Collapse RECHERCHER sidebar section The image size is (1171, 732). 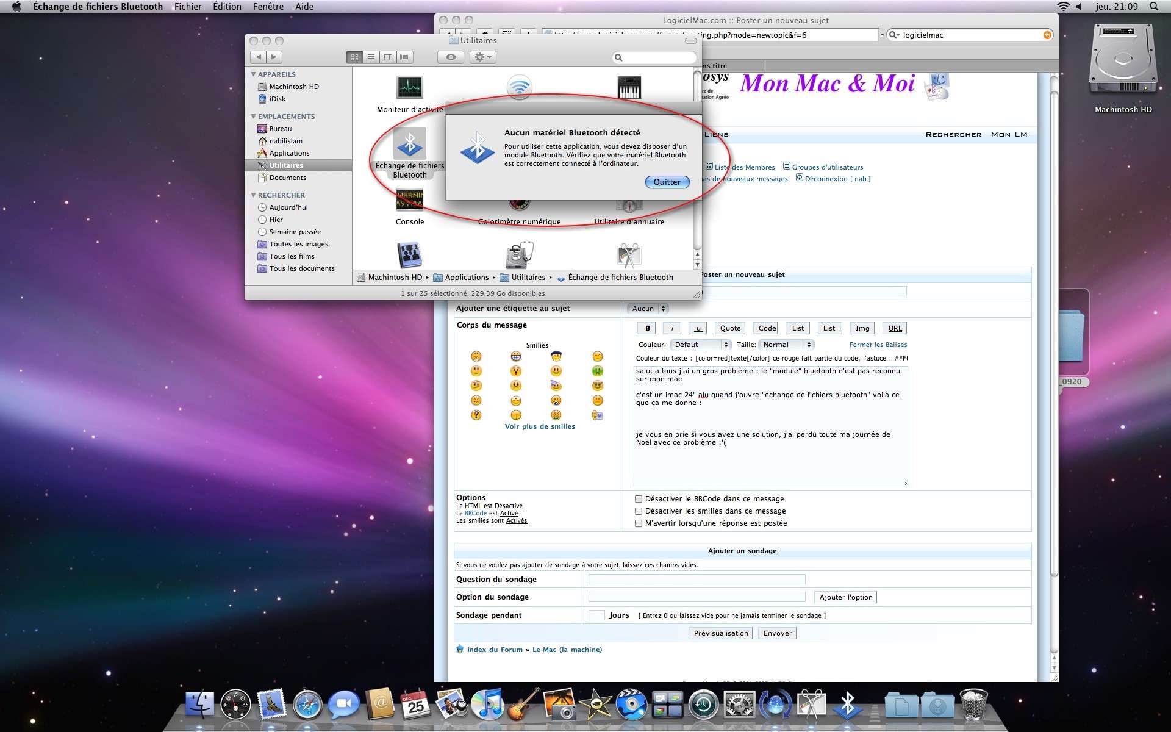(x=253, y=195)
